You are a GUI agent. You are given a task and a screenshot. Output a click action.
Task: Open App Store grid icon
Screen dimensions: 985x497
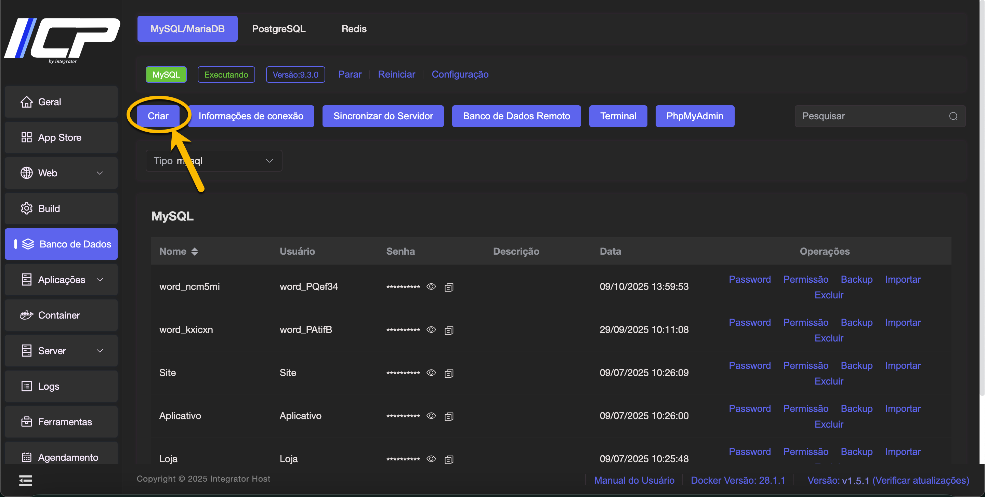pos(26,137)
